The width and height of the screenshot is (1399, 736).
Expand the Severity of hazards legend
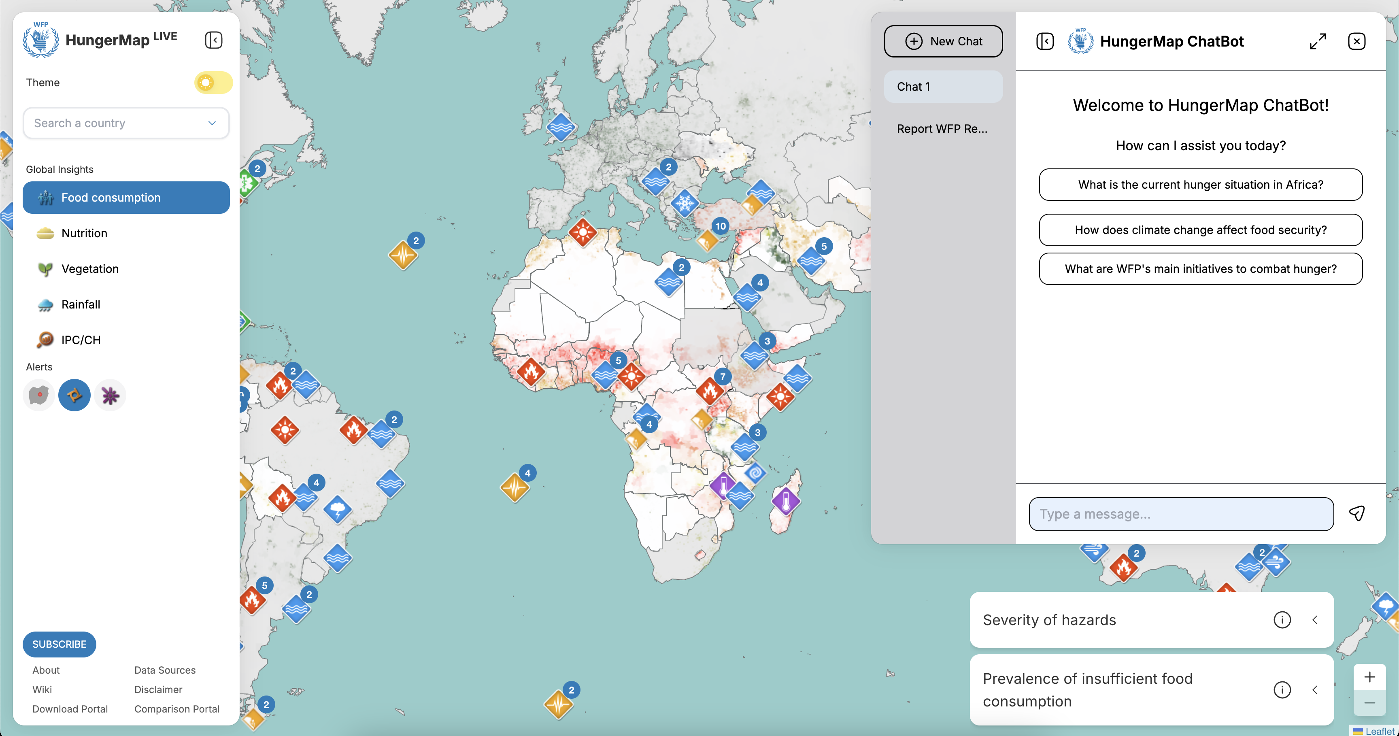click(x=1315, y=620)
